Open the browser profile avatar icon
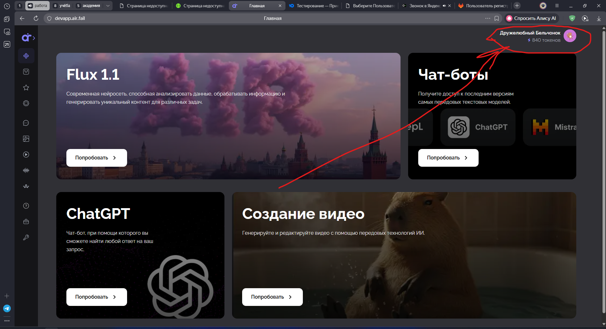This screenshot has width=606, height=329. point(543,6)
